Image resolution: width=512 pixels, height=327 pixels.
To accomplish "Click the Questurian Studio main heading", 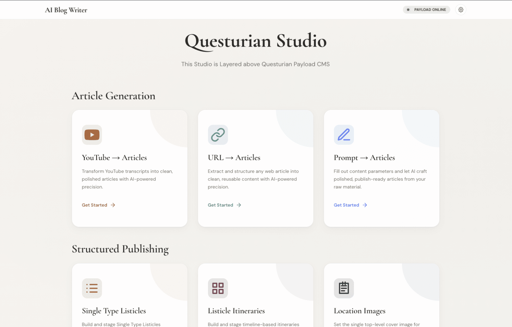I will point(256,41).
